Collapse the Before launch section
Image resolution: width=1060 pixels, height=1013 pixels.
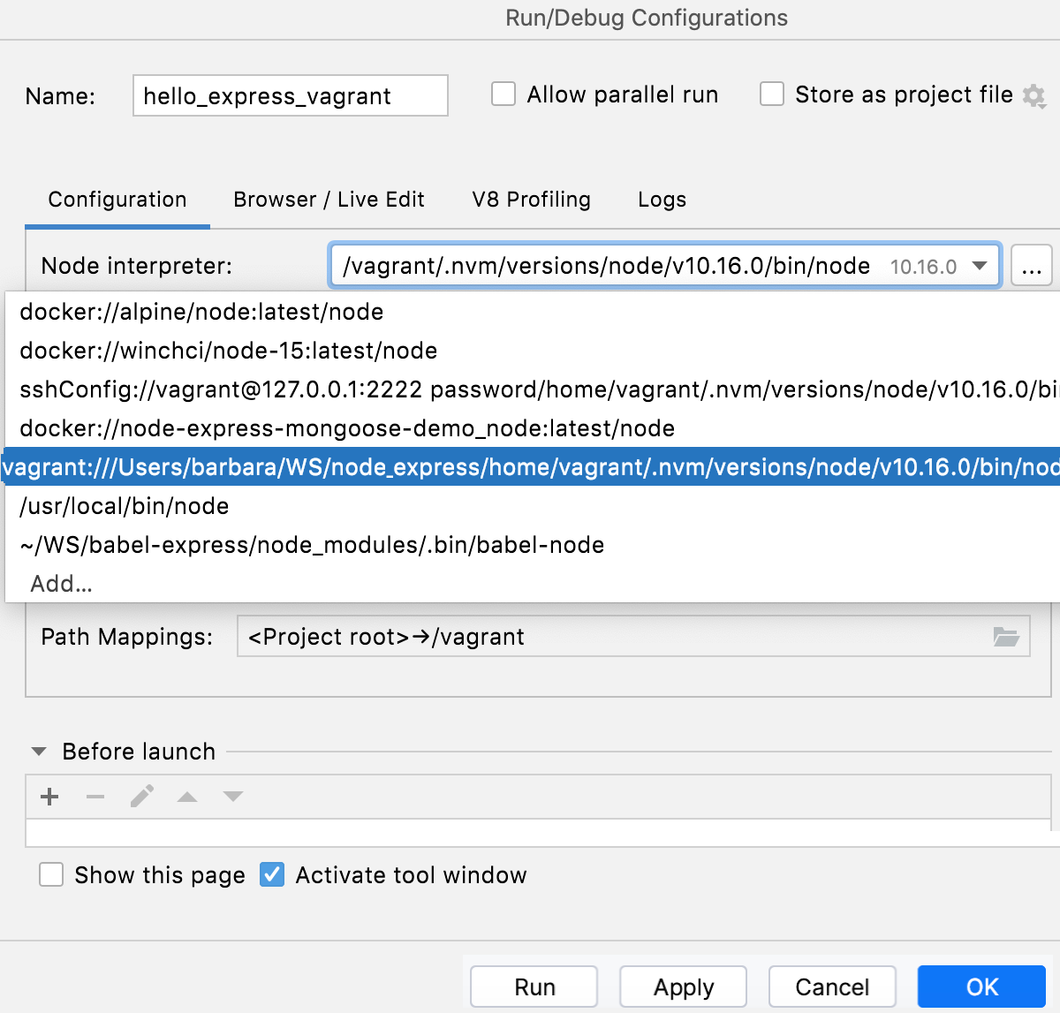(x=38, y=751)
